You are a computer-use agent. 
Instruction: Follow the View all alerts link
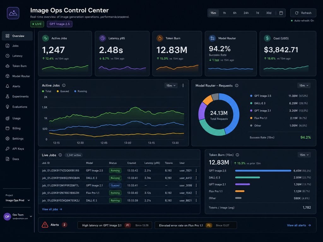299,225
